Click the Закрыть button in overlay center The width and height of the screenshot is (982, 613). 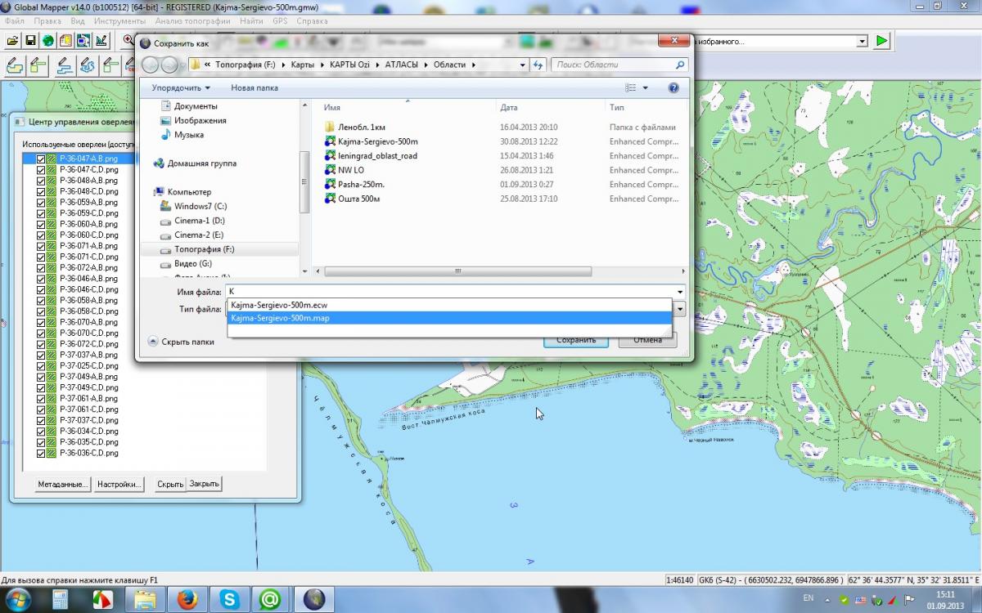coord(205,484)
